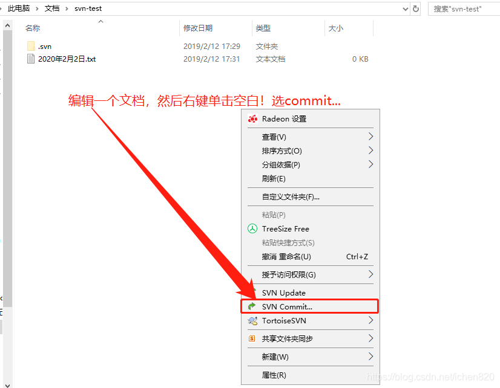
Task: Expand the 新建(W) submenu arrow
Action: tap(370, 356)
